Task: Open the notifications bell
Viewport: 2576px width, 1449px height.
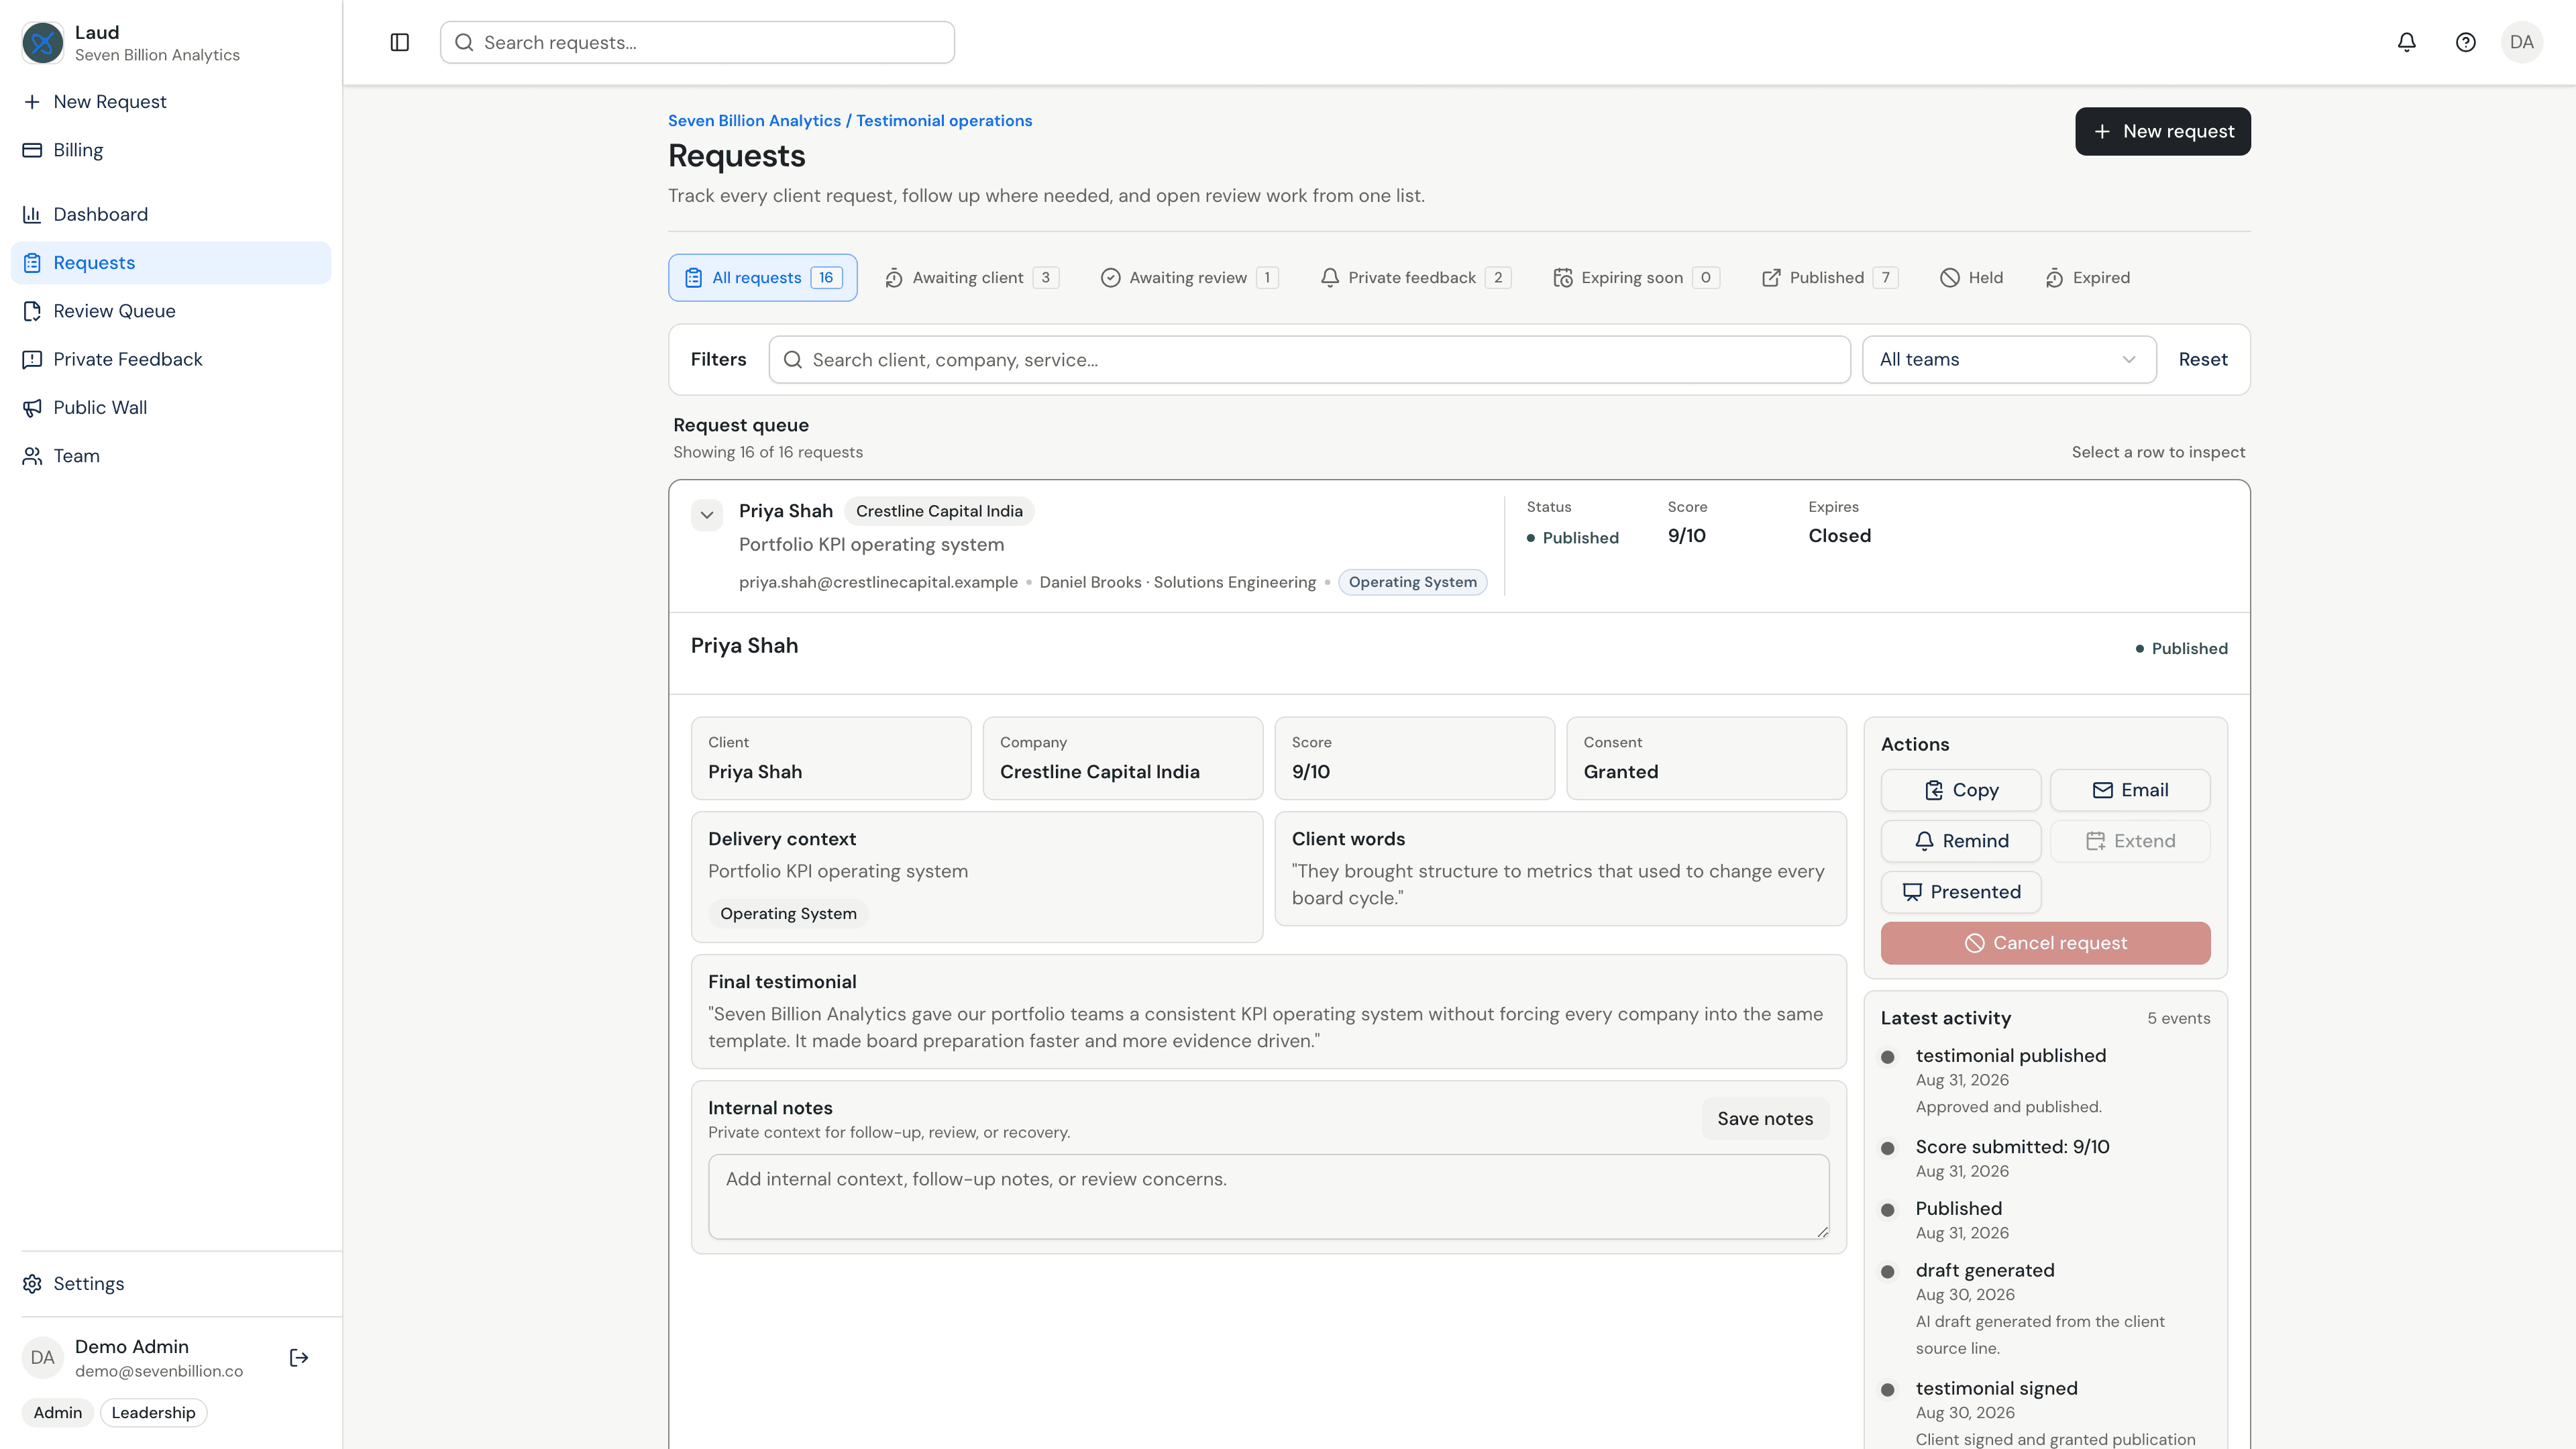Action: (2406, 42)
